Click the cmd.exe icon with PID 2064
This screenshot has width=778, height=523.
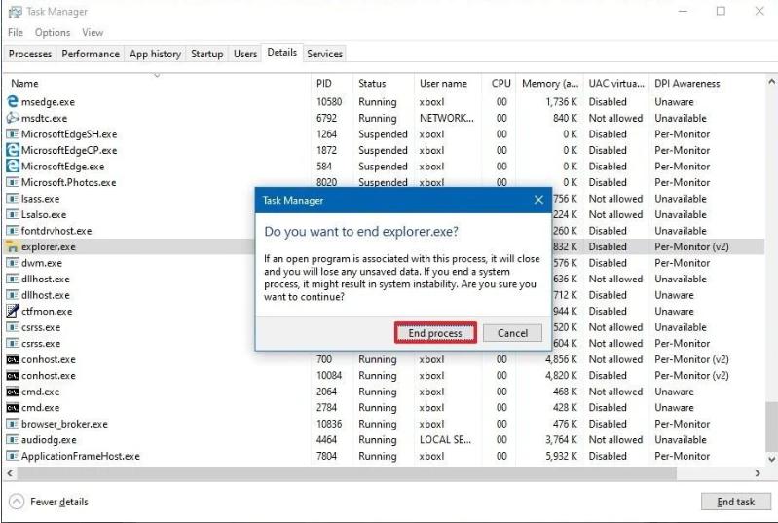tap(13, 392)
